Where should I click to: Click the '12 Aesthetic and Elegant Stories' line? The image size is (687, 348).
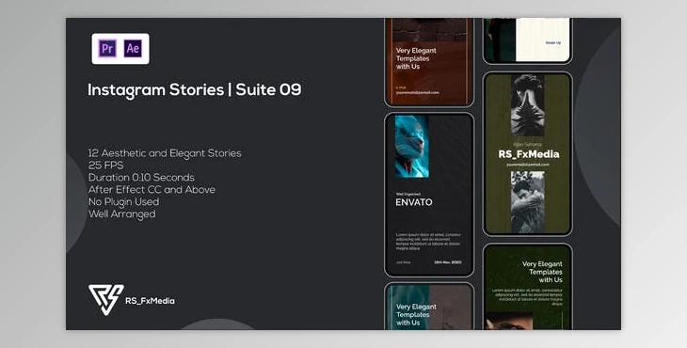pyautogui.click(x=165, y=153)
